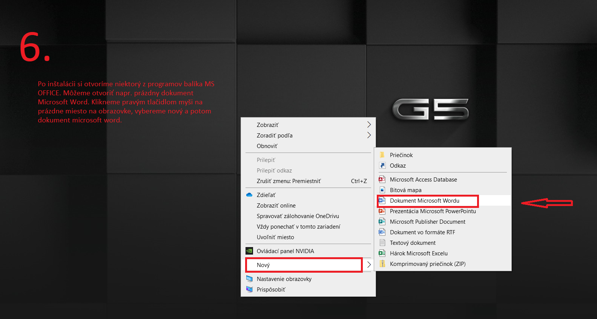
Task: Click the personalize icon beside Prispôsobiť
Action: coord(249,289)
